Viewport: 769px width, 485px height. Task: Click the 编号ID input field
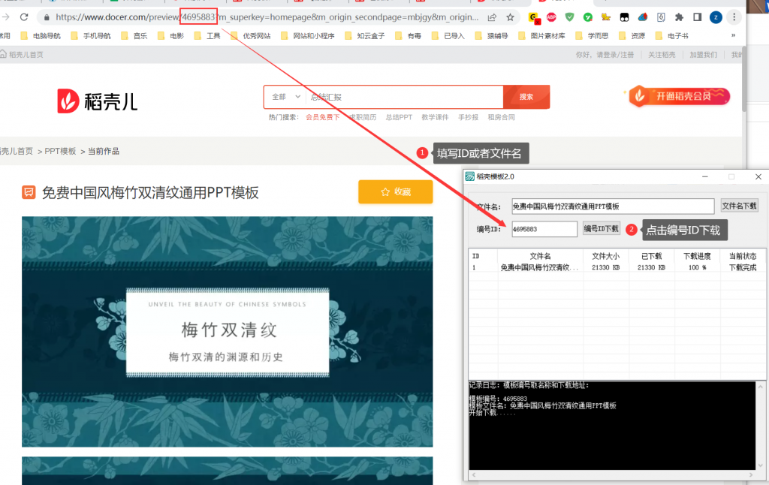[x=544, y=229]
